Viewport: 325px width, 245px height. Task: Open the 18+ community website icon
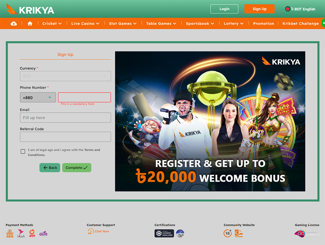tap(227, 233)
